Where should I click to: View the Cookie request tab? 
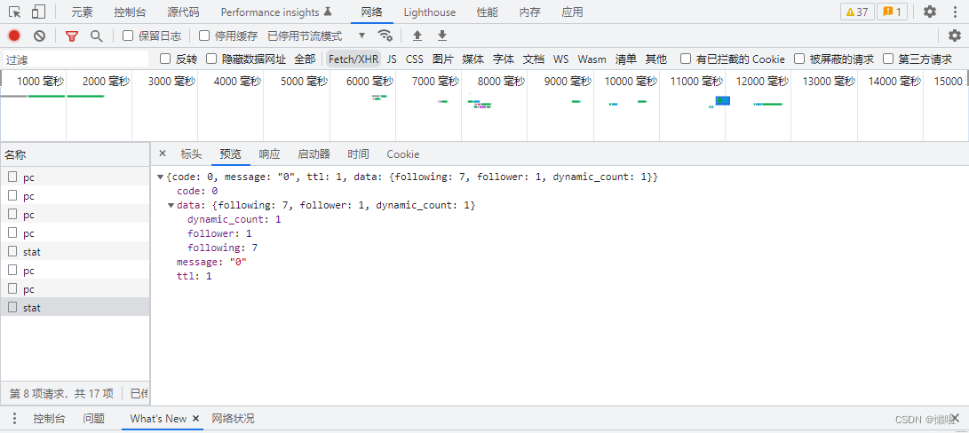pos(403,154)
